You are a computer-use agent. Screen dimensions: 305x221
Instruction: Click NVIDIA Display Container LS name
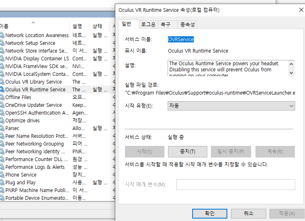tap(37, 59)
